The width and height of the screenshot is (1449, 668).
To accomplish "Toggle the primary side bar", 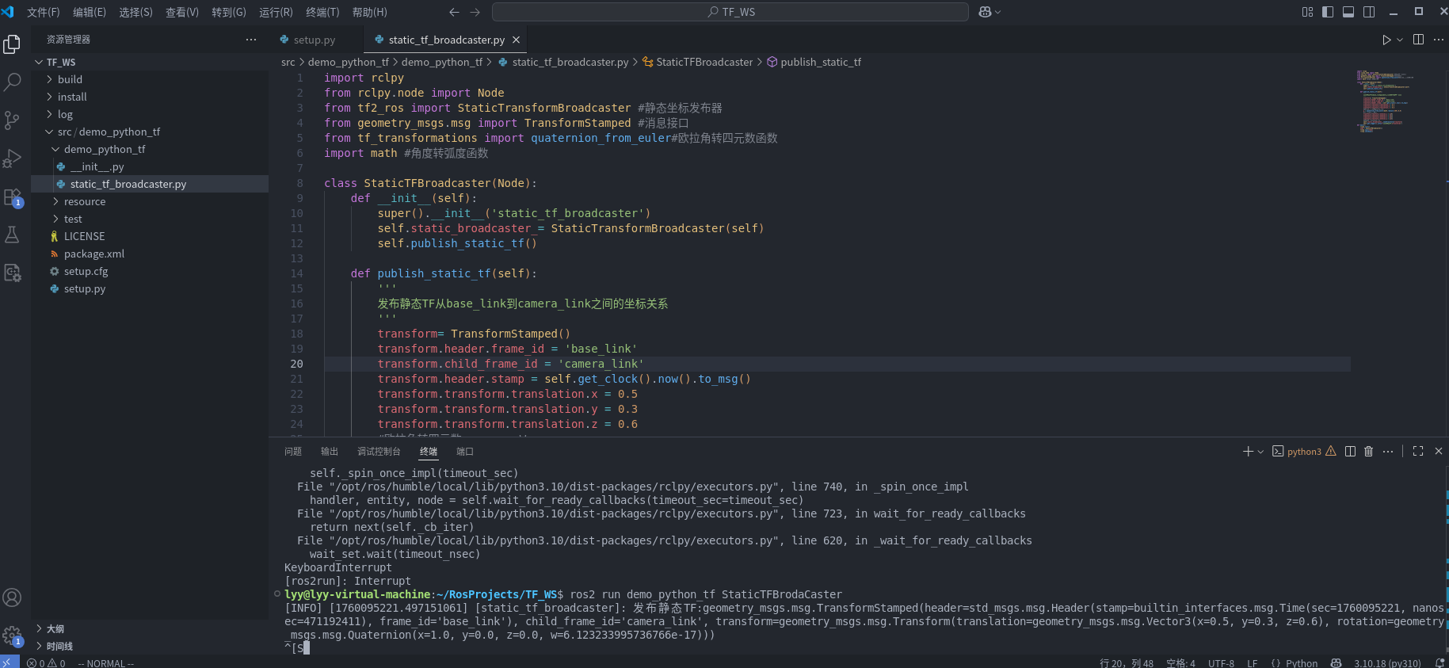I will click(x=1328, y=12).
